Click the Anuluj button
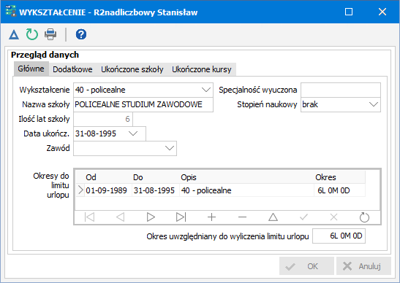Screen dimensions: 400x283 coord(363,266)
